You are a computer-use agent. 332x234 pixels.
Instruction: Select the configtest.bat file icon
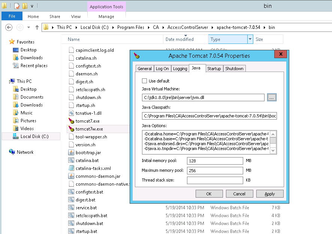(x=71, y=192)
